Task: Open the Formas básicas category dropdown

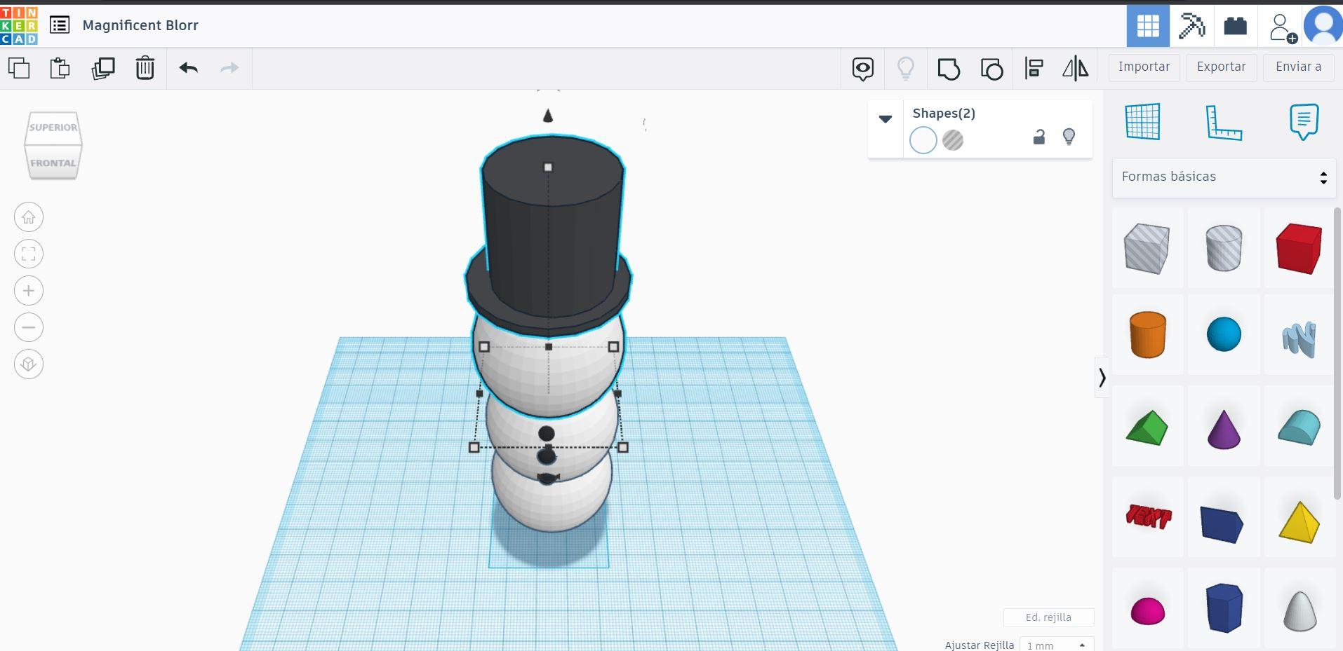Action: point(1224,177)
